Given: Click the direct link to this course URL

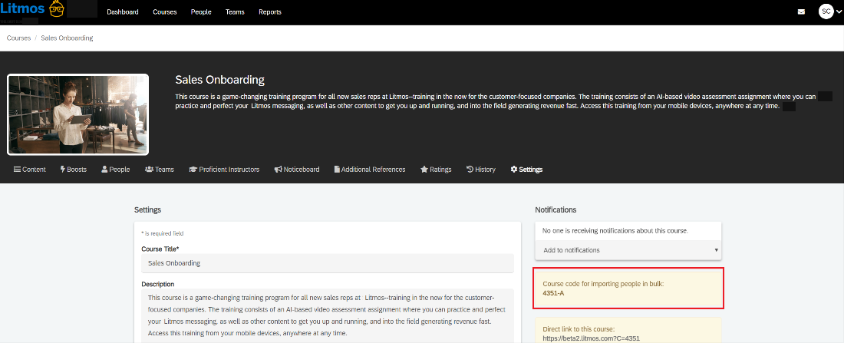Looking at the screenshot, I should tap(591, 338).
